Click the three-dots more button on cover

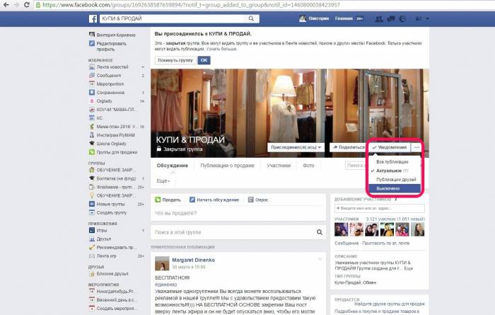click(x=417, y=147)
